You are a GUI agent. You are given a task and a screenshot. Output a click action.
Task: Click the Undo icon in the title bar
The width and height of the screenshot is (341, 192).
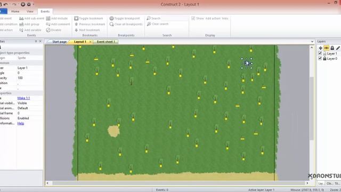(x=6, y=4)
